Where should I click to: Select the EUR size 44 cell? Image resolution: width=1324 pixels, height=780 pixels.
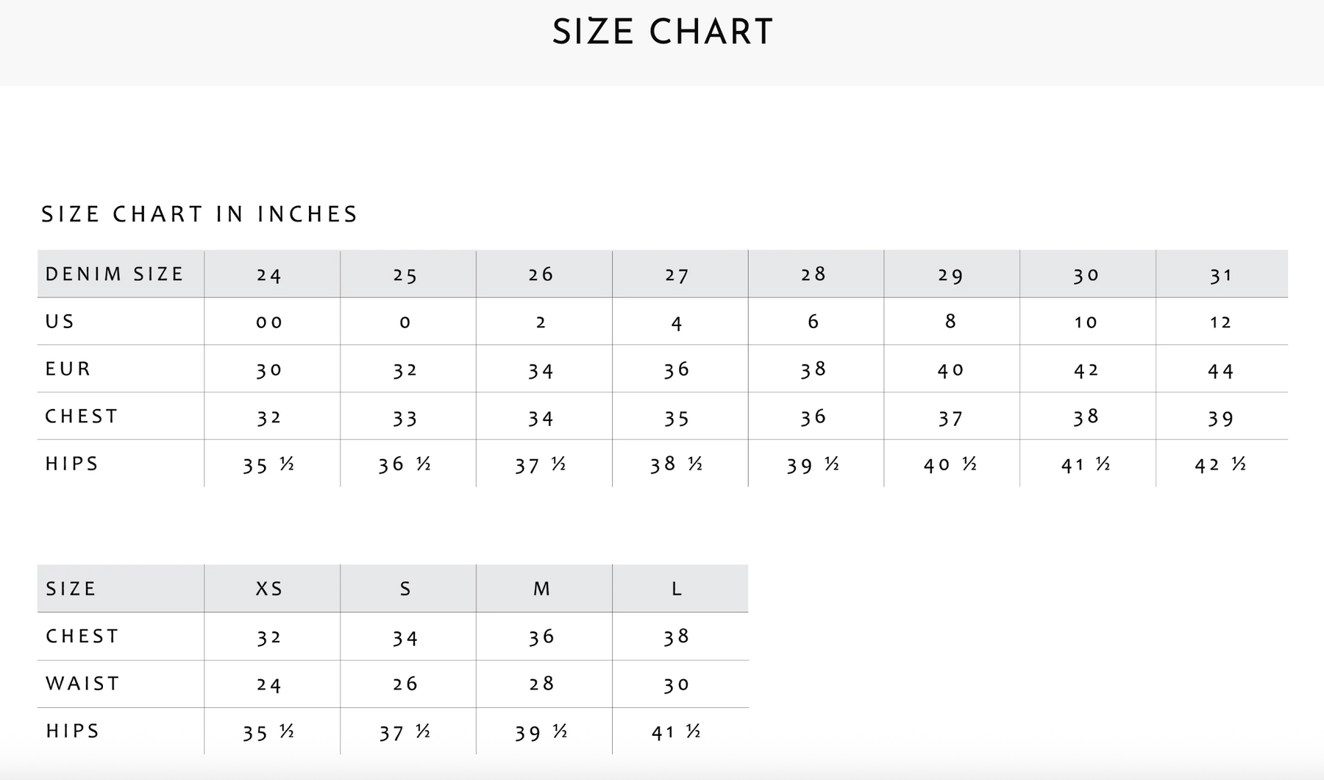tap(1221, 370)
